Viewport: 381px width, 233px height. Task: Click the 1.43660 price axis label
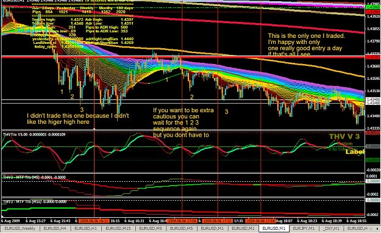(x=372, y=66)
